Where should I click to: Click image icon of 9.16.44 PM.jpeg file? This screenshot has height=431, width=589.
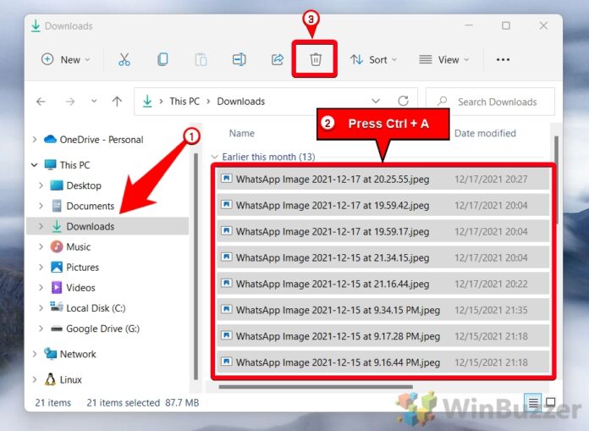pos(226,362)
